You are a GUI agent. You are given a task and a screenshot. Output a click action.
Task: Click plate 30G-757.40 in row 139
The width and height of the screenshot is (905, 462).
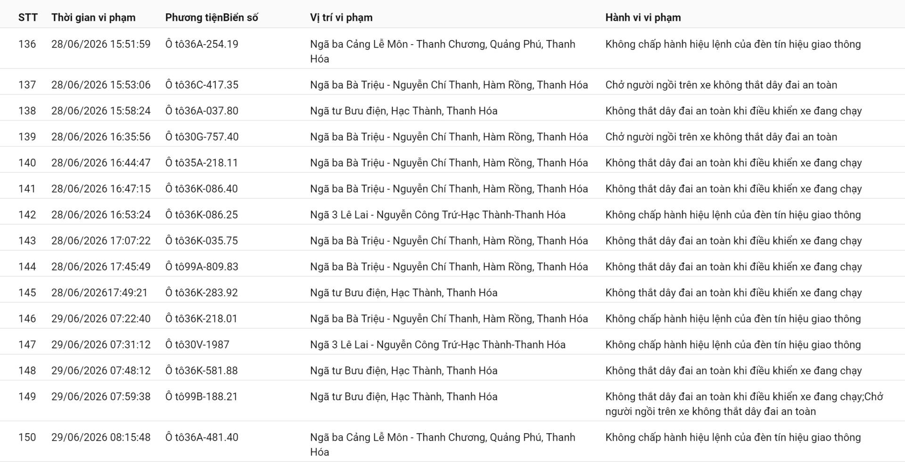[202, 137]
